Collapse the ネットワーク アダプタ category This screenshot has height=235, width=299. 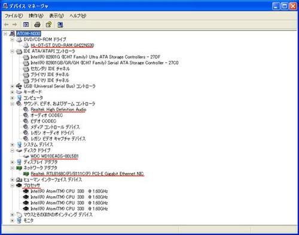pyautogui.click(x=13, y=168)
